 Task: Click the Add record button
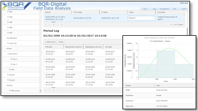click(50, 42)
